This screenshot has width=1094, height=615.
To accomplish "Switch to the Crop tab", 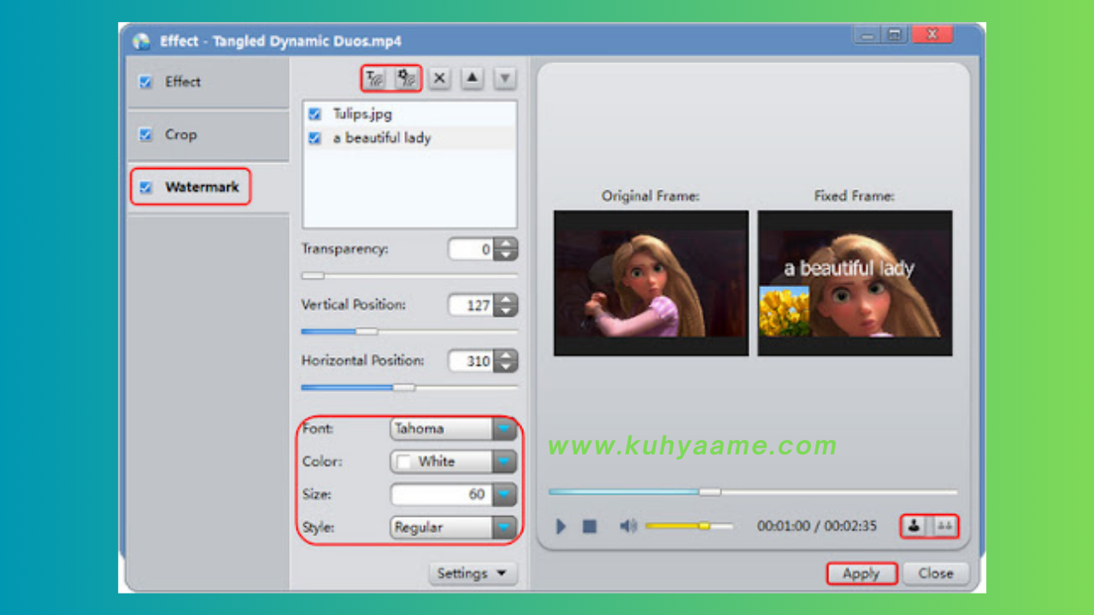I will tap(208, 134).
